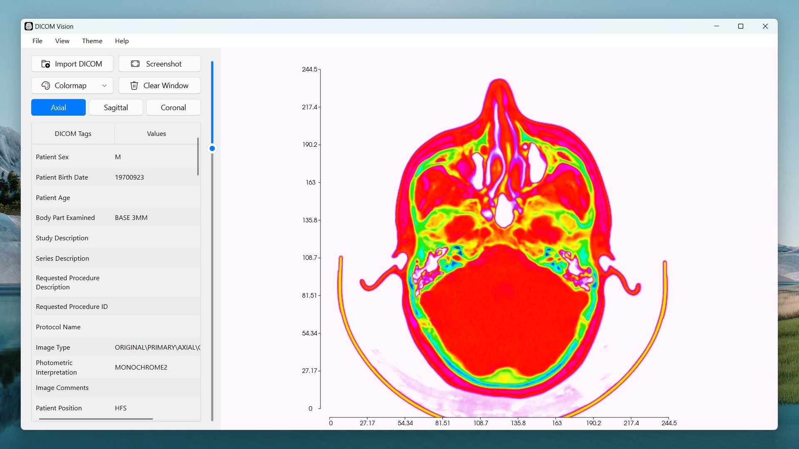Click the Import DICOM folder icon
The width and height of the screenshot is (799, 449).
click(x=46, y=64)
